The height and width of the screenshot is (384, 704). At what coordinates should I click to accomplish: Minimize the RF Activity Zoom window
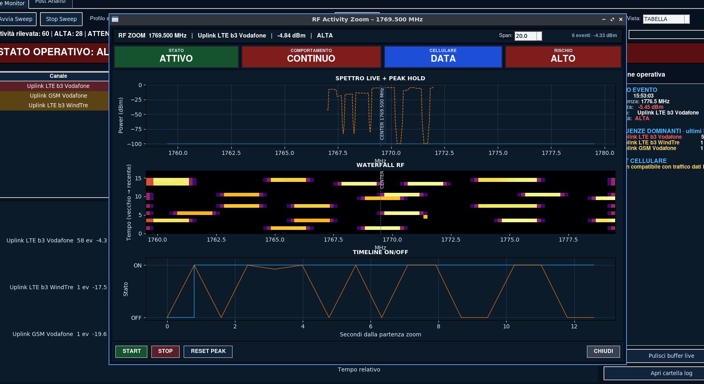tap(604, 19)
